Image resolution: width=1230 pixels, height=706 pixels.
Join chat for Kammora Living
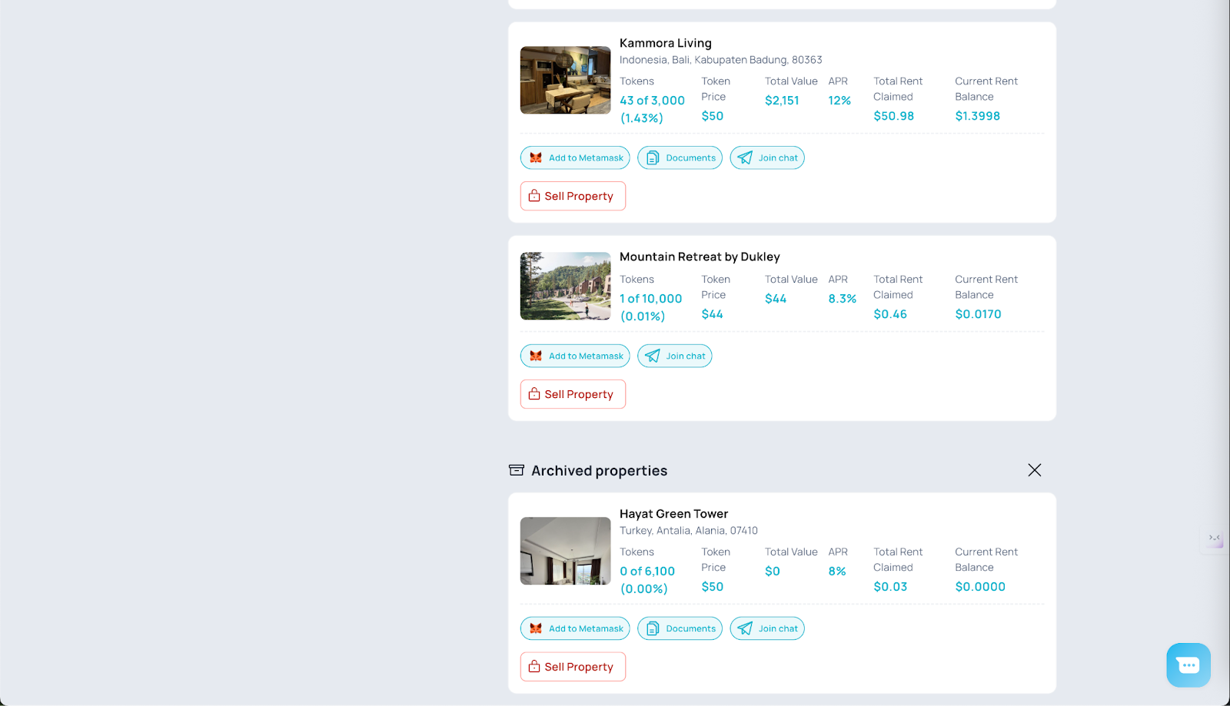pos(767,157)
